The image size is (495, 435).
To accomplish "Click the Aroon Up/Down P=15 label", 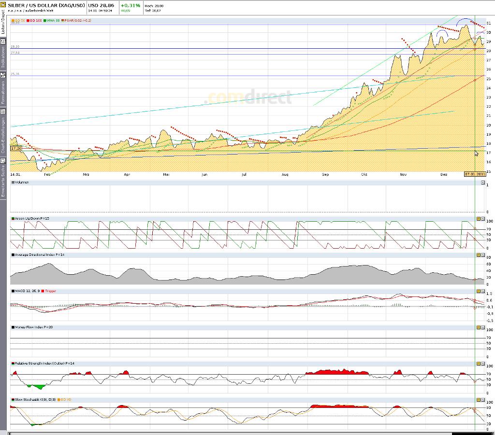I will pyautogui.click(x=32, y=218).
